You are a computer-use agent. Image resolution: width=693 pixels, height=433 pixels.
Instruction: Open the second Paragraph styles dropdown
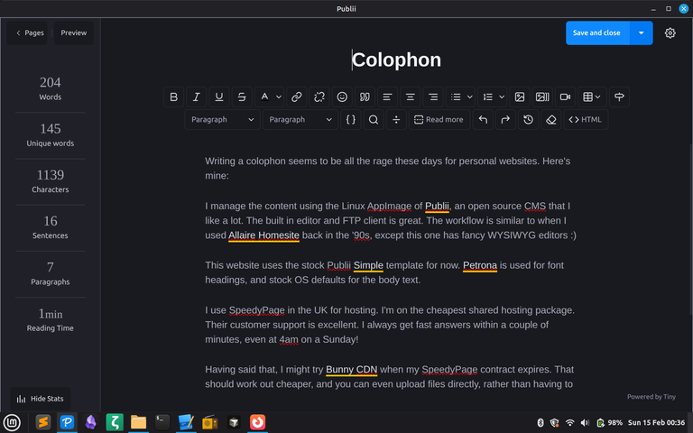[x=300, y=120]
